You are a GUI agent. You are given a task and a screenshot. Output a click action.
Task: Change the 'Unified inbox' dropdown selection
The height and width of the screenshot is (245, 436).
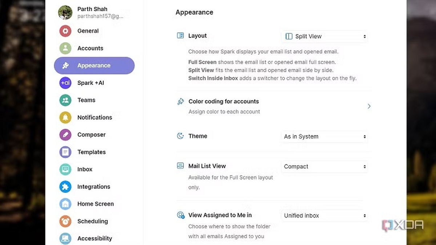[x=324, y=216]
